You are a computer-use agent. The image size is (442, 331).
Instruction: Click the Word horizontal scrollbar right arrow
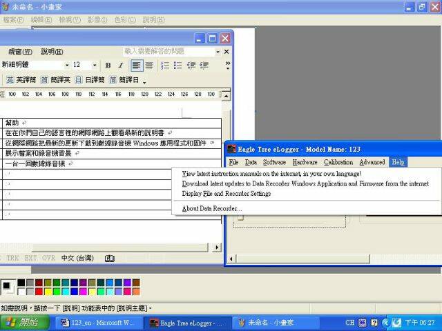(x=217, y=248)
